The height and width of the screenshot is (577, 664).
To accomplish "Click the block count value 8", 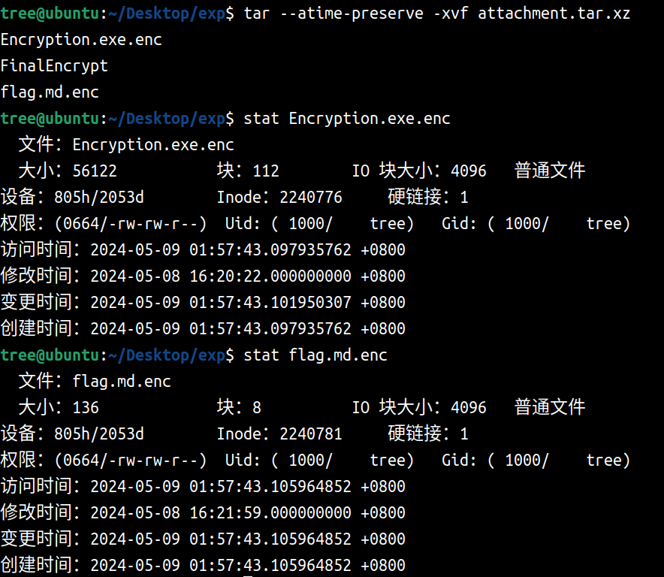I will click(x=257, y=408).
